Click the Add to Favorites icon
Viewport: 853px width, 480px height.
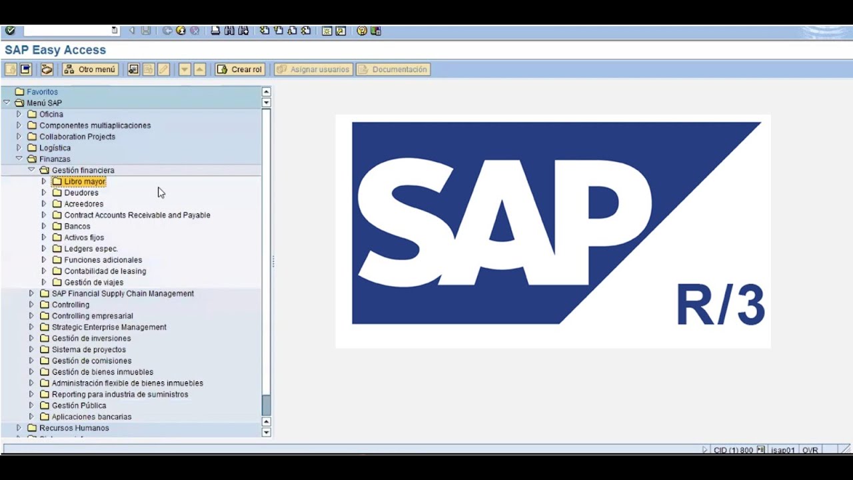pyautogui.click(x=133, y=69)
